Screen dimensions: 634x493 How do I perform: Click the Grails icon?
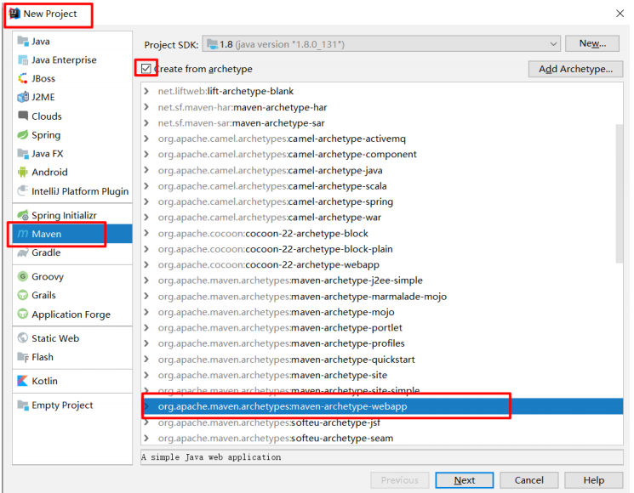pyautogui.click(x=23, y=295)
